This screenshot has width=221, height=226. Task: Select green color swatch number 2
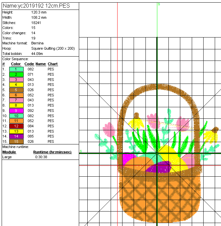point(16,74)
